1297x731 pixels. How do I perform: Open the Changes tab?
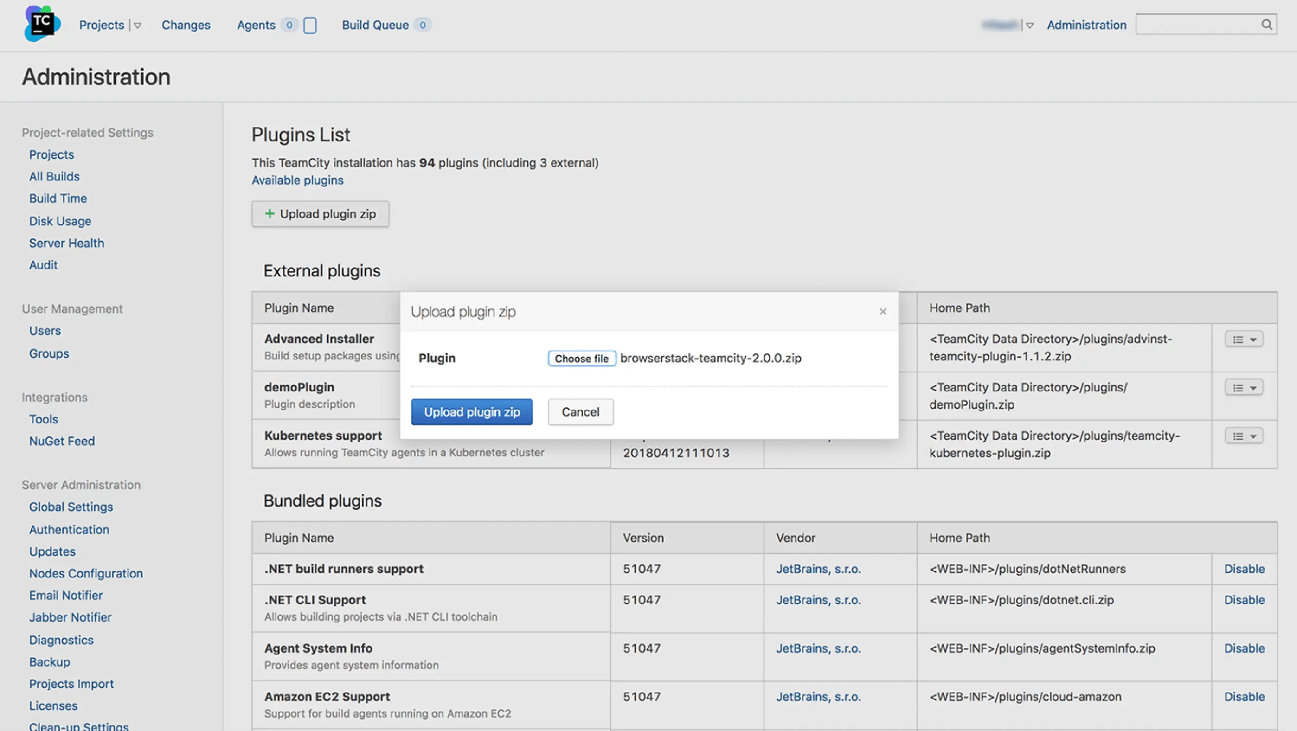point(186,25)
